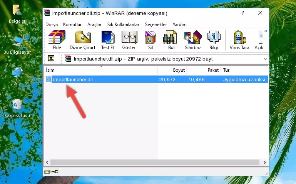Open the Komutlar menu

[72, 25]
